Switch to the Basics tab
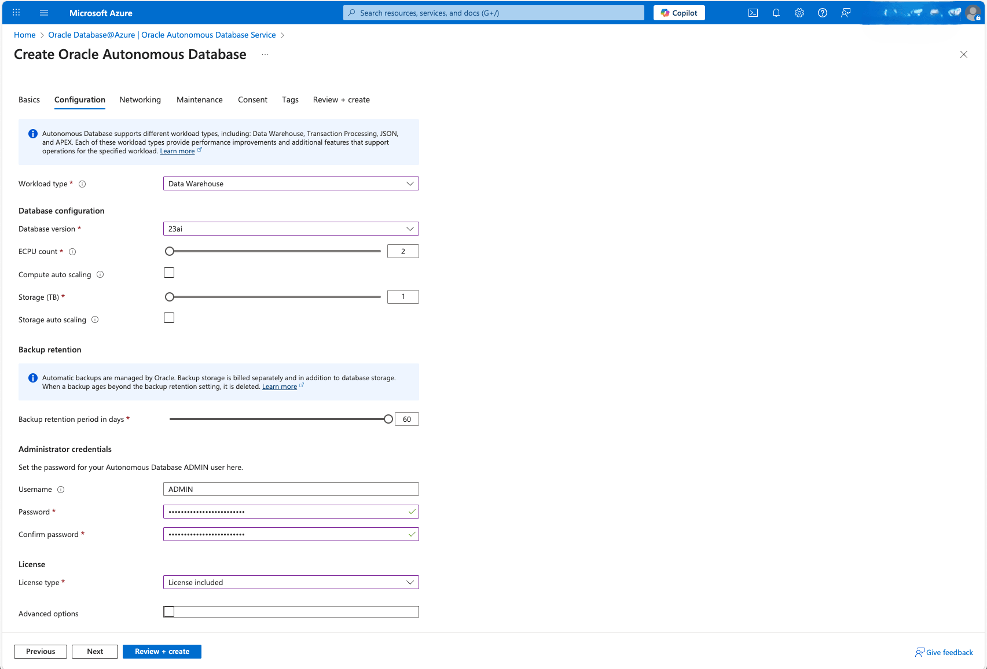987x669 pixels. pyautogui.click(x=29, y=100)
